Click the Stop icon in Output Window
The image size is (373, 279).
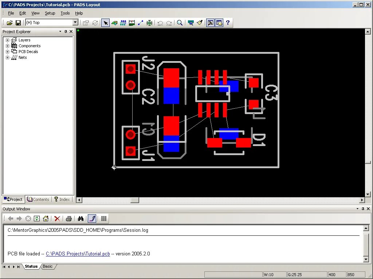pyautogui.click(x=28, y=218)
